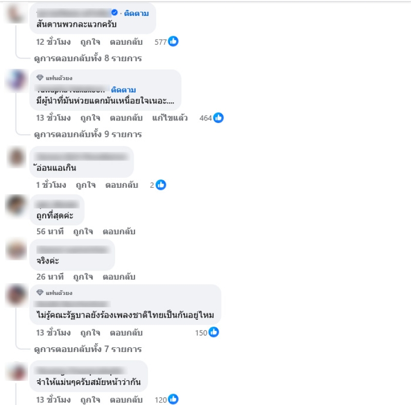Reply to the comment posted 26 minutes ago
Viewport: 411px width, 405px height.
coord(119,277)
